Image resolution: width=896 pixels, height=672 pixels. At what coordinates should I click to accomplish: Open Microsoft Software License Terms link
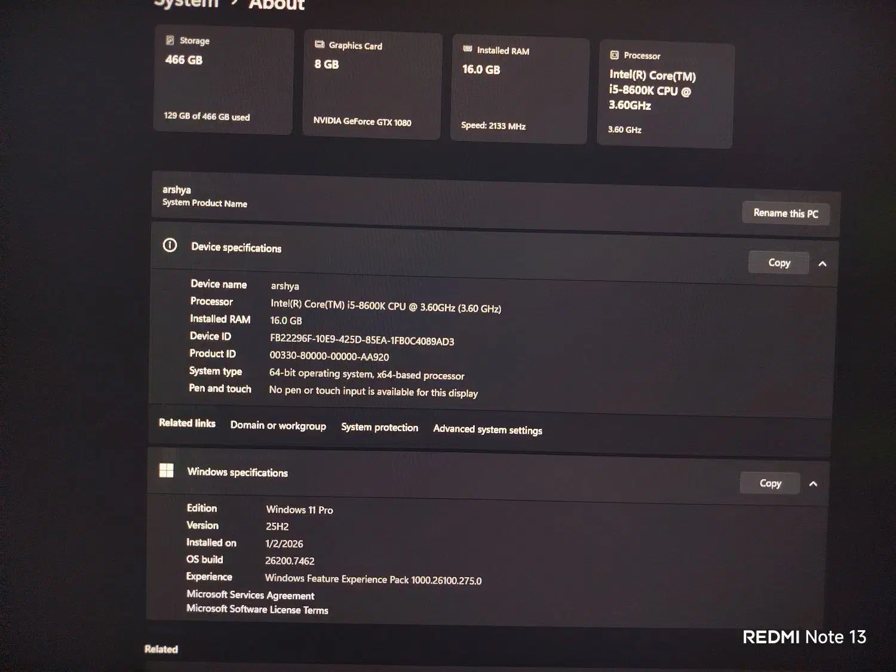tap(257, 609)
